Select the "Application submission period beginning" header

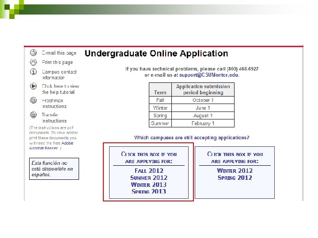pos(203,89)
